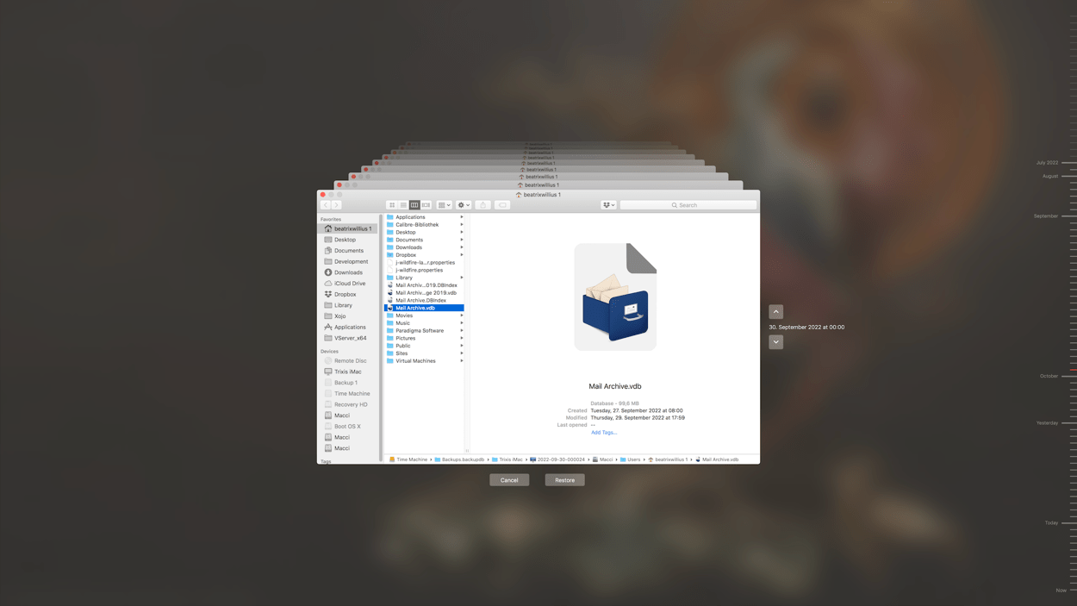Select Mail Archive.DBIndex file
Screen dimensions: 1077x606
coord(420,301)
